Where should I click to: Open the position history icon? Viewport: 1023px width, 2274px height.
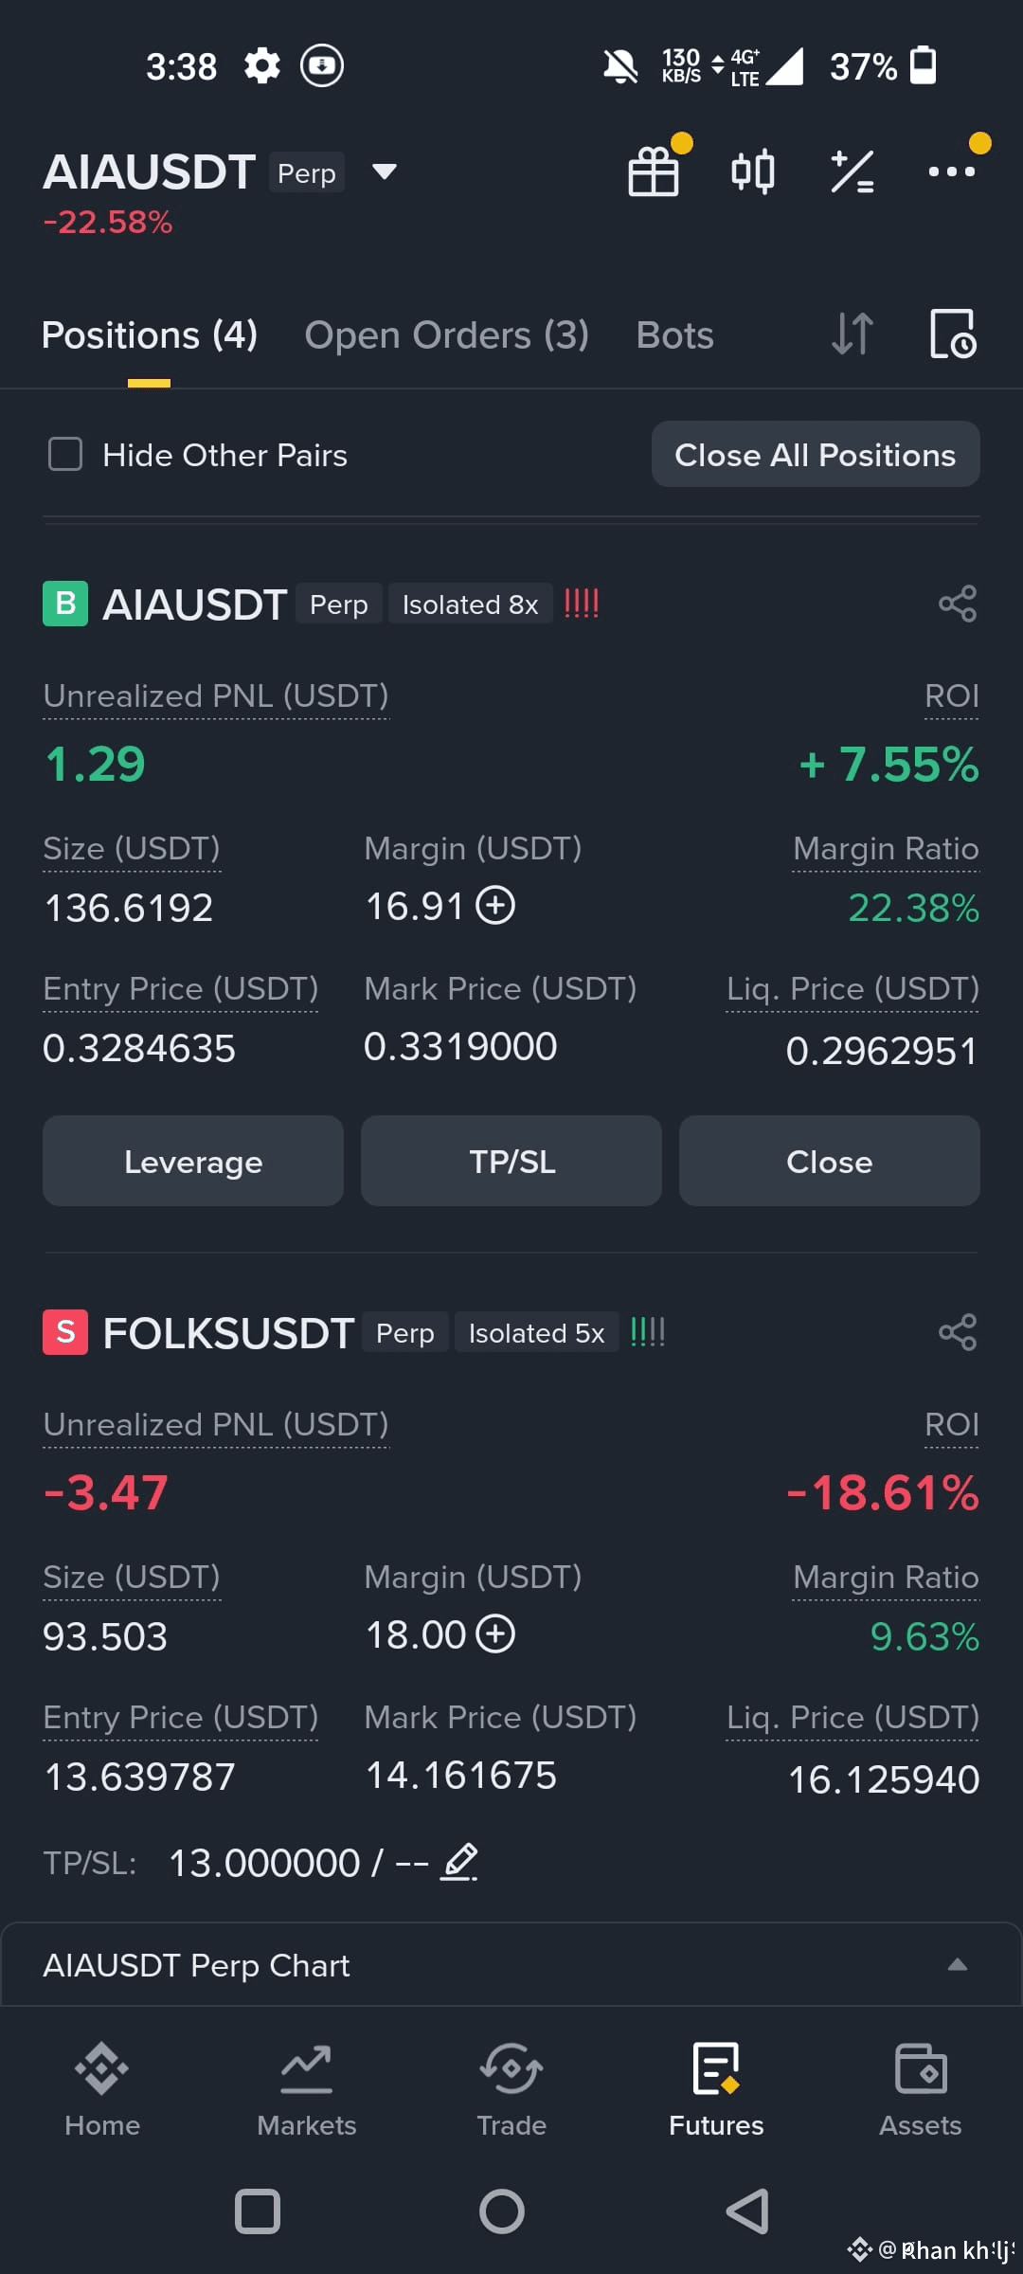click(x=952, y=334)
